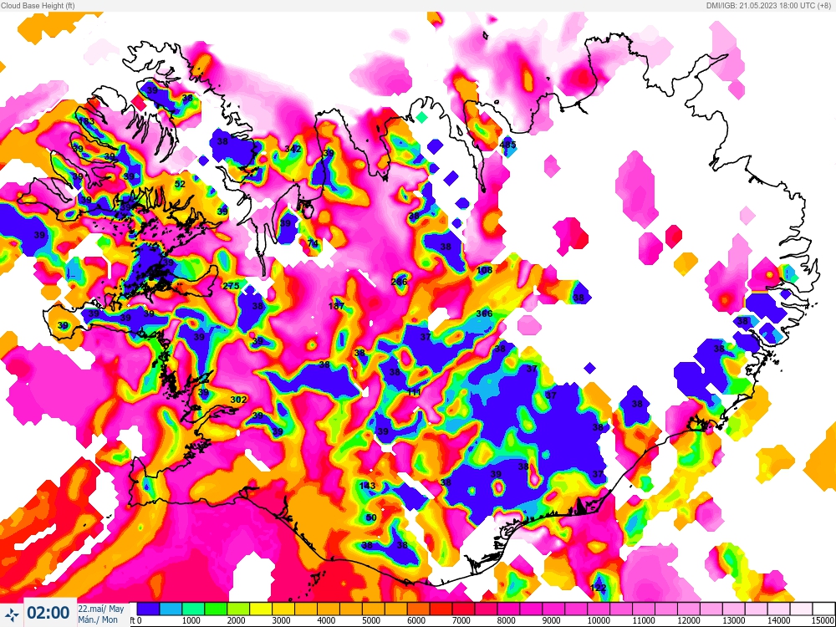Click the '74' cloud base value on map
Image resolution: width=836 pixels, height=627 pixels.
313,243
